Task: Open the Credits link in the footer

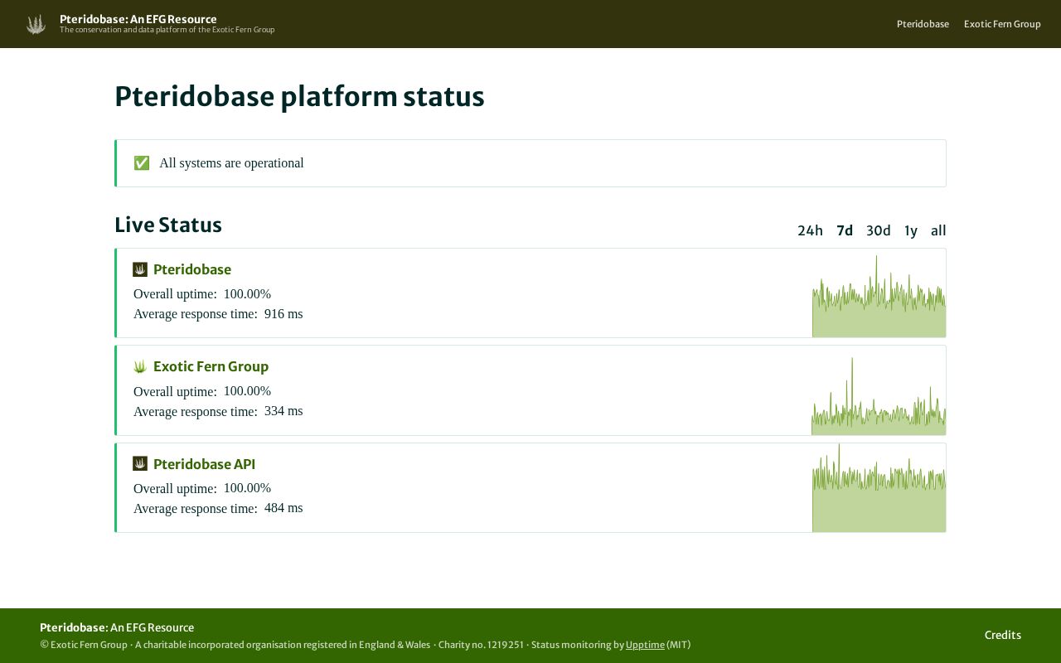Action: coord(1003,635)
